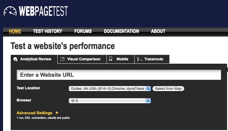Viewport: 228px width, 131px height.
Task: Click the Advanced Settings link
Action: coord(34,113)
